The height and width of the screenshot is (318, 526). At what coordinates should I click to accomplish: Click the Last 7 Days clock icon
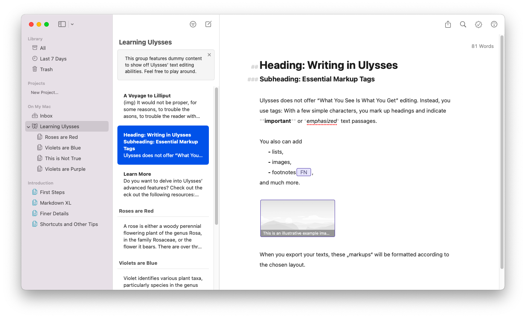pyautogui.click(x=35, y=59)
